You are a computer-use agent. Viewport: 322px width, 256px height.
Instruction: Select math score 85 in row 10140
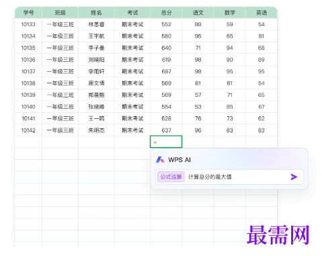[x=230, y=107]
